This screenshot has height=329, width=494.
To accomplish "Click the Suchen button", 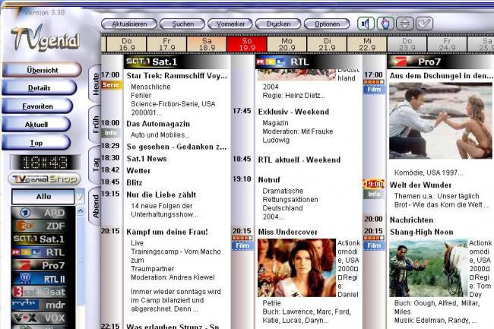I will click(x=182, y=24).
